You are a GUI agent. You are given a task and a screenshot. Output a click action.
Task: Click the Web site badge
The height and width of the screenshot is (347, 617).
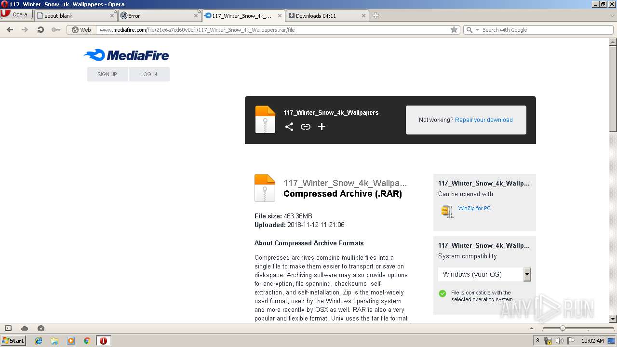(x=81, y=29)
